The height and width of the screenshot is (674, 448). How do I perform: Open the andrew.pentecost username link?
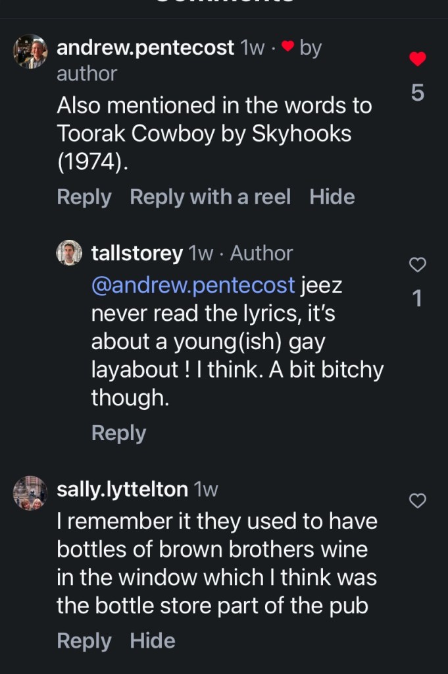pos(145,47)
